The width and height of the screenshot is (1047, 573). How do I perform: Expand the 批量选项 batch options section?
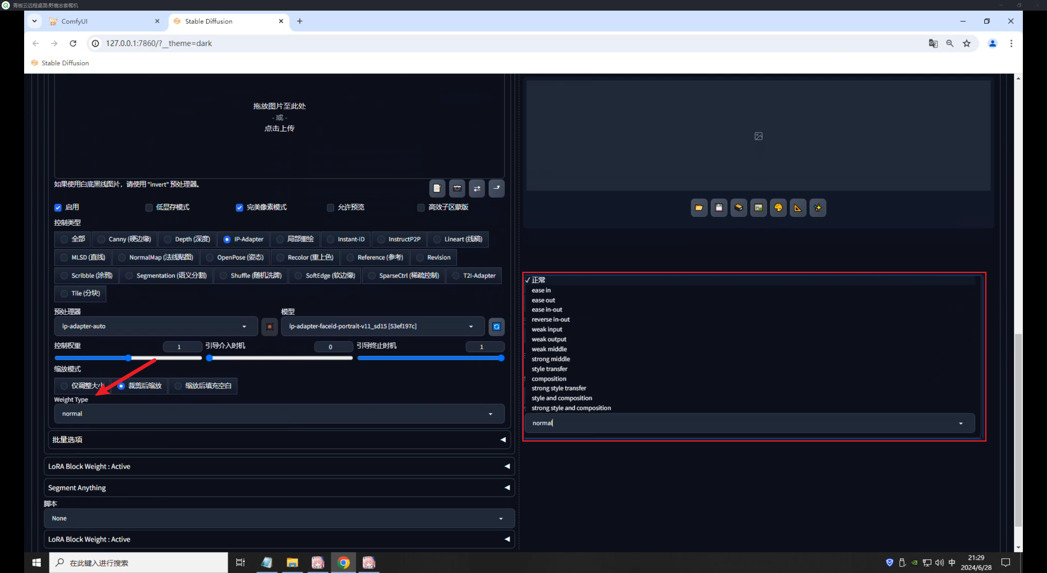point(279,440)
